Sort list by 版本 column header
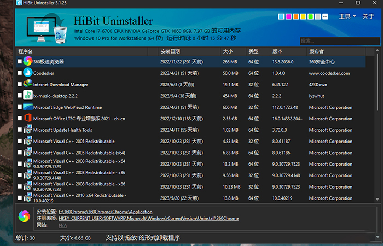The height and width of the screenshot is (246, 383). click(x=288, y=51)
